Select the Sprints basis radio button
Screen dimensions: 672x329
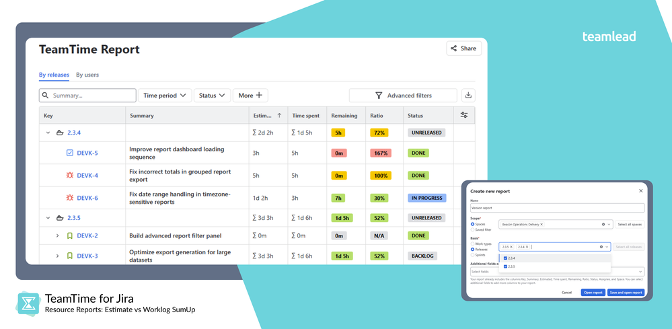pyautogui.click(x=472, y=255)
